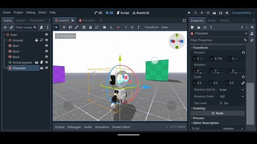Viewport: 257px width, 144px height.
Task: Click the Inspector save resource icon
Action: point(205,27)
